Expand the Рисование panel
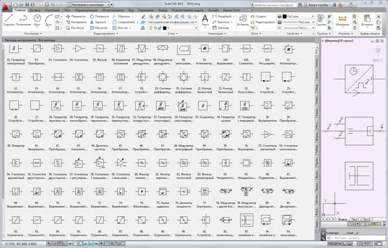 [x=33, y=34]
